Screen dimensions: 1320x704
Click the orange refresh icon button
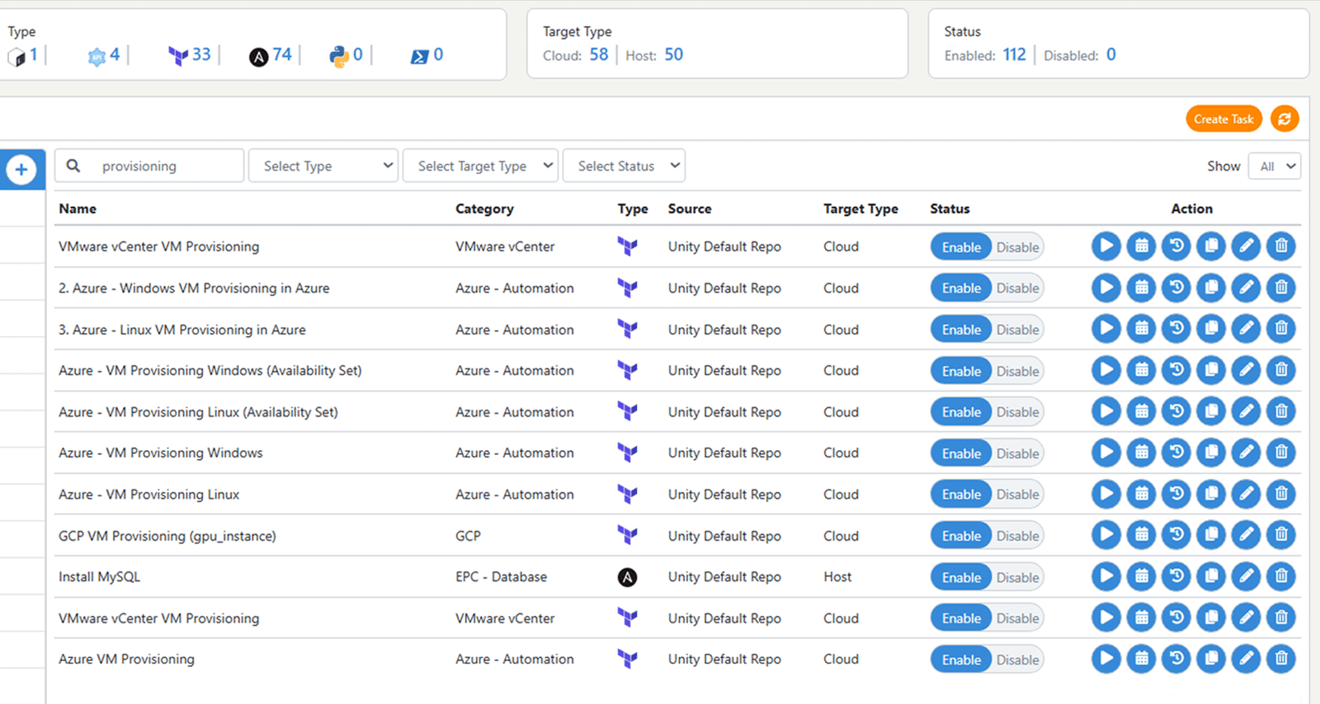coord(1284,119)
